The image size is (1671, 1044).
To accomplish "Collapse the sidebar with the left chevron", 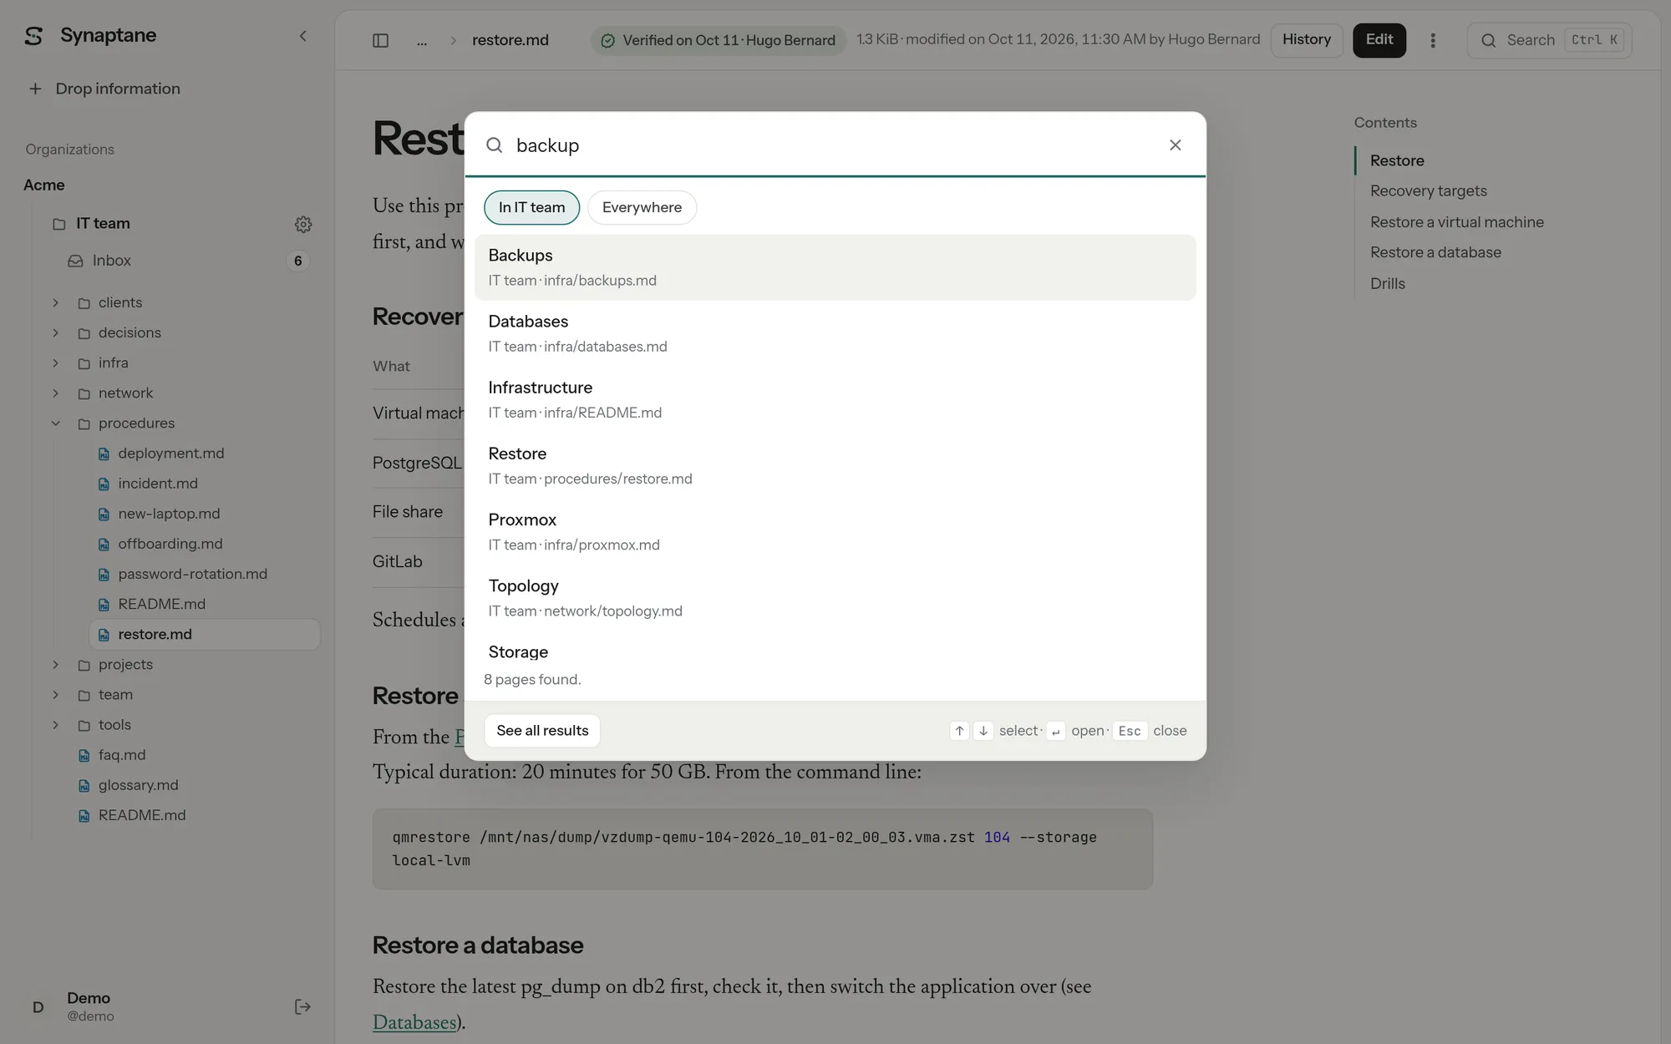I will [x=302, y=36].
